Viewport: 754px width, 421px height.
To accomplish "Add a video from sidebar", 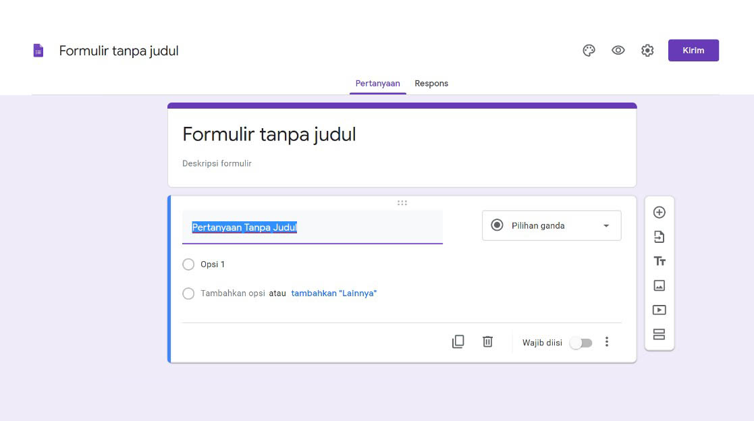I will click(659, 310).
